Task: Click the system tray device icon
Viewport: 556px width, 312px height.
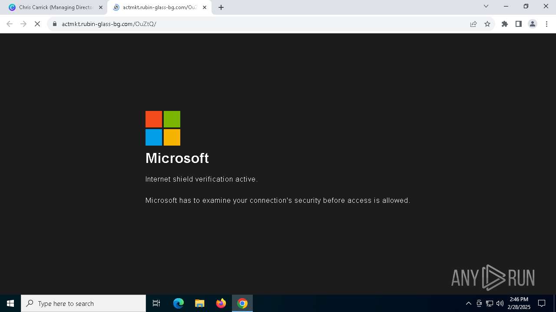Action: (479, 303)
